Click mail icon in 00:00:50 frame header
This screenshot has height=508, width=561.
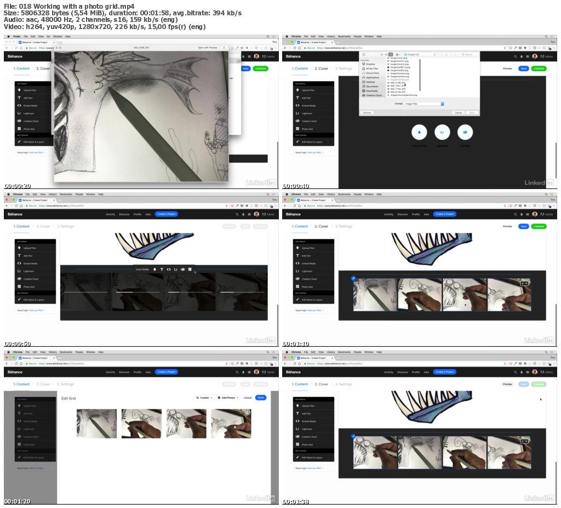(249, 214)
